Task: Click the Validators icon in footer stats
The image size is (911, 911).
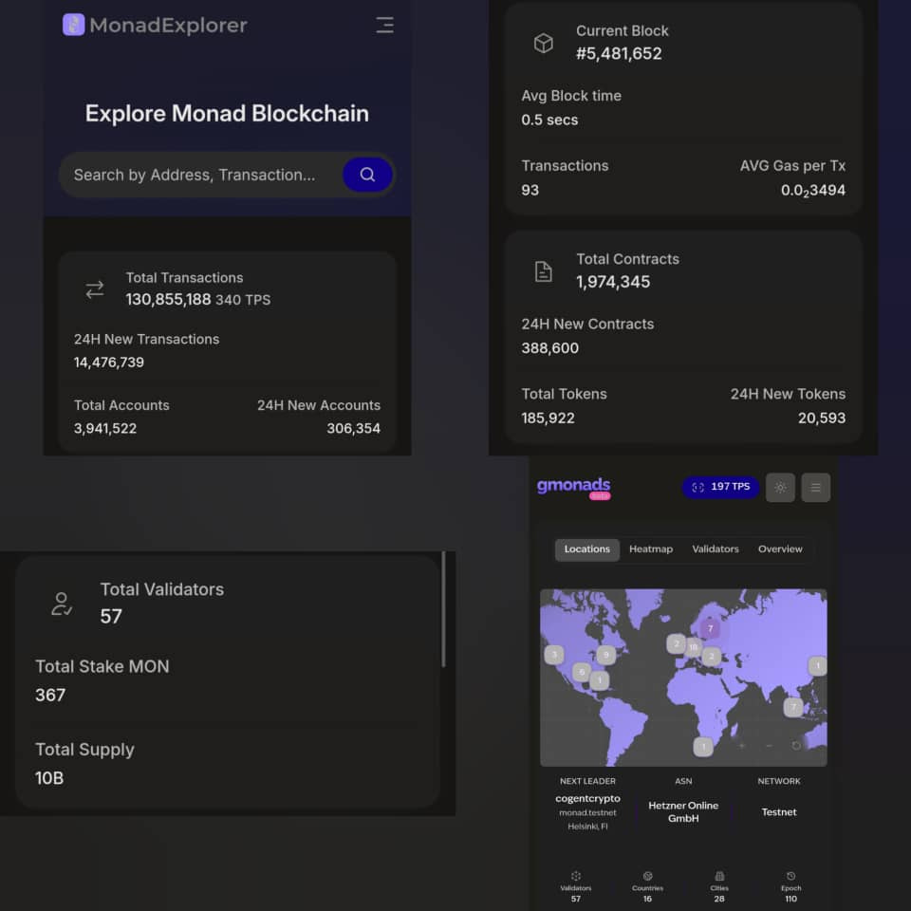Action: click(x=576, y=876)
